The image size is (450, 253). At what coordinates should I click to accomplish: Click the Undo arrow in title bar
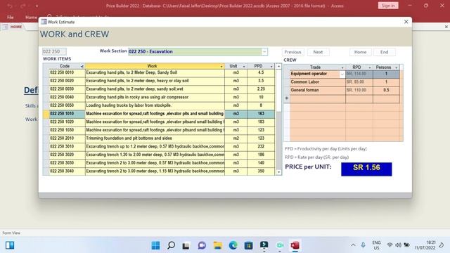(x=10, y=6)
